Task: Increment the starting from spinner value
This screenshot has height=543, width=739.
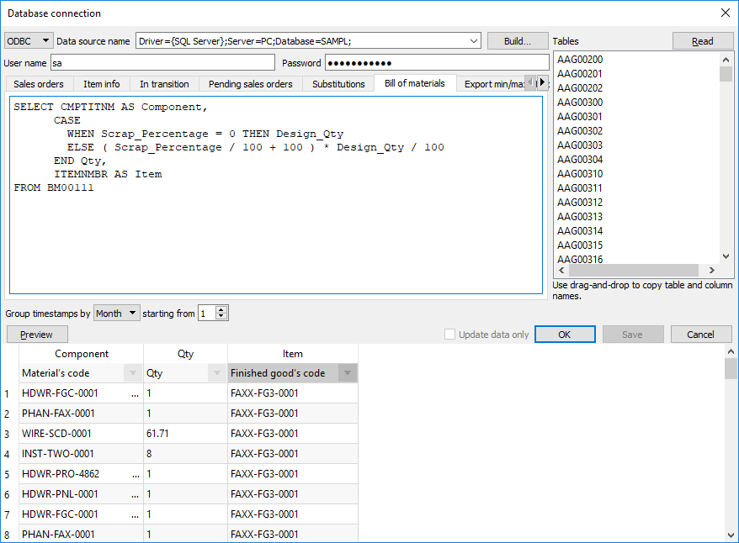Action: [221, 309]
